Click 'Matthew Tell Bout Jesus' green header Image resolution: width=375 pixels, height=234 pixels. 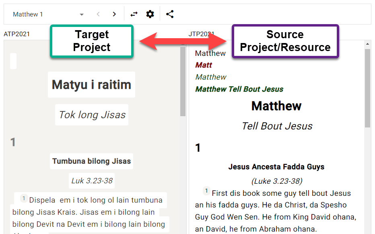click(x=239, y=89)
